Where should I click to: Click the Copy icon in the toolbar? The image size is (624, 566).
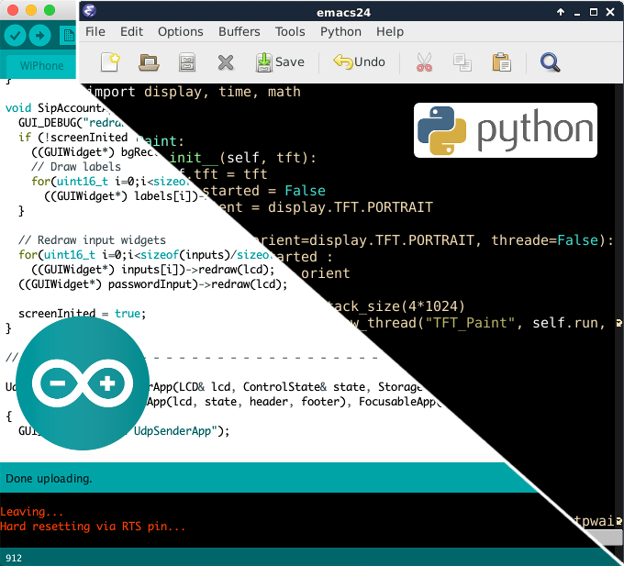coord(462,62)
